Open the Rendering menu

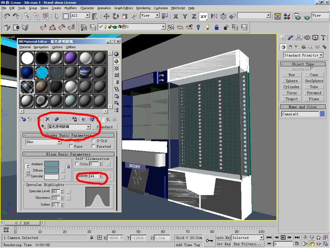(x=143, y=8)
